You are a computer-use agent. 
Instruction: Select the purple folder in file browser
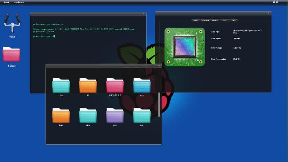(115, 116)
